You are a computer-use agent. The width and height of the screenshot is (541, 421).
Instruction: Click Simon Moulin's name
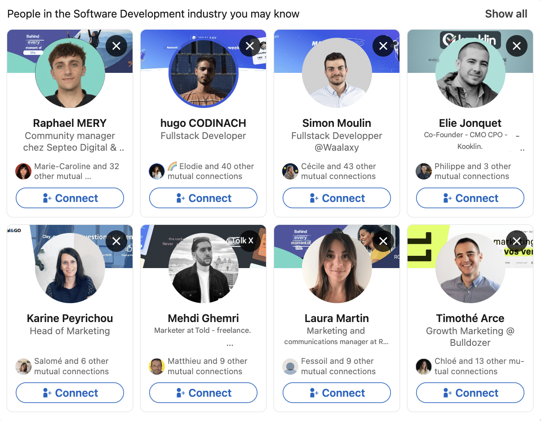[337, 123]
